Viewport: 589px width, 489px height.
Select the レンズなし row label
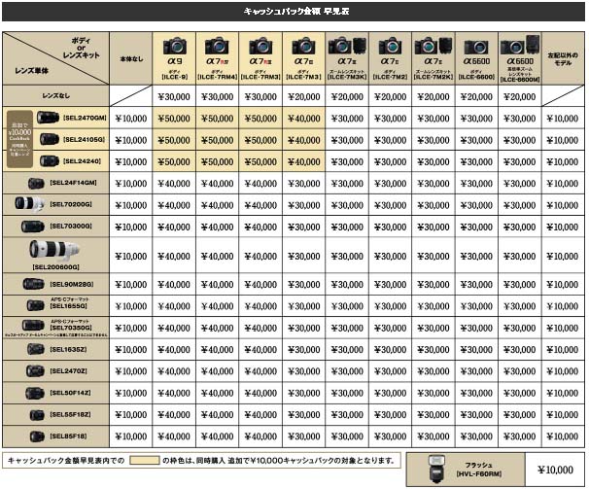coord(55,95)
